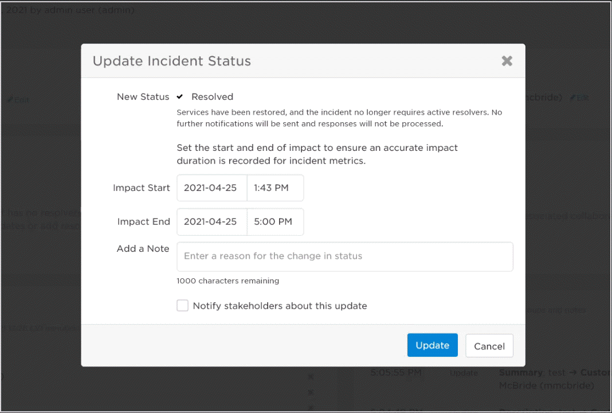612x413 pixels.
Task: Change the Impact Start time 1:43 PM
Action: 275,188
